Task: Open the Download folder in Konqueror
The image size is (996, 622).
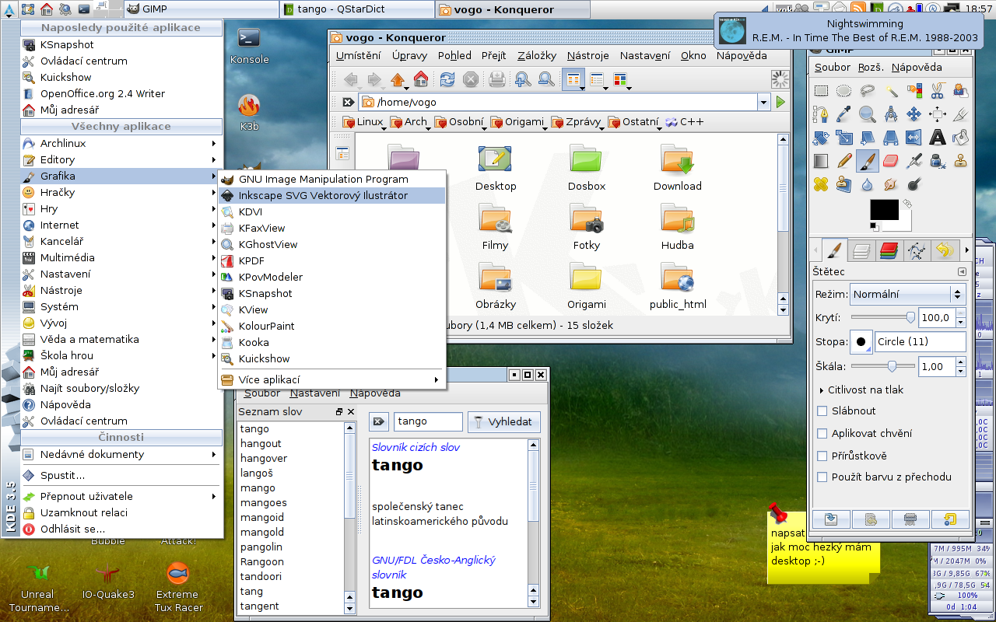Action: click(x=678, y=167)
